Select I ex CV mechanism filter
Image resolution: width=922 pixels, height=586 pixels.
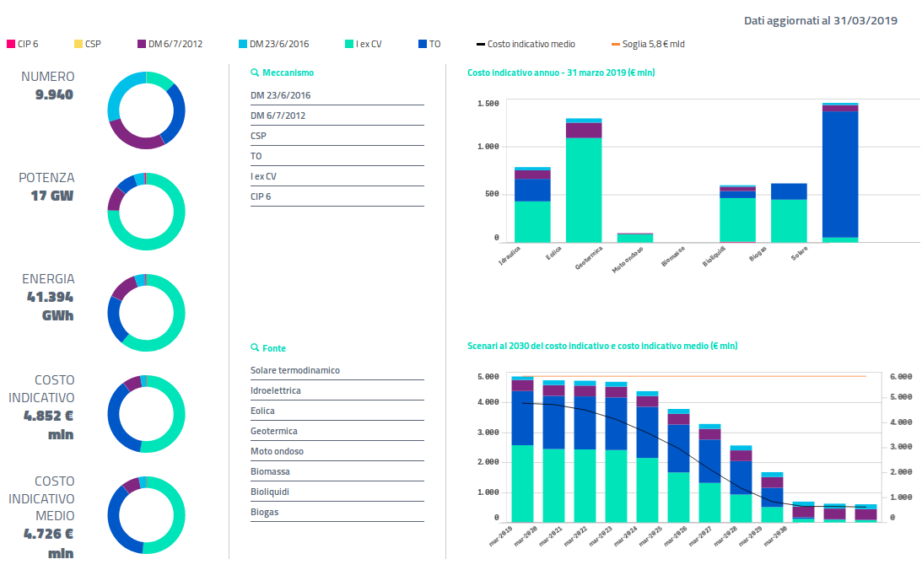[263, 176]
